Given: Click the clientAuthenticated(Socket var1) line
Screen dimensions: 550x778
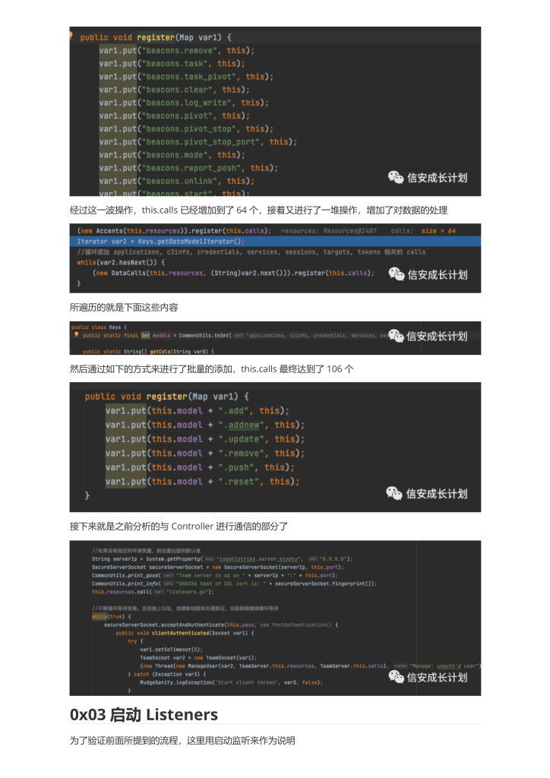Looking at the screenshot, I should [185, 633].
